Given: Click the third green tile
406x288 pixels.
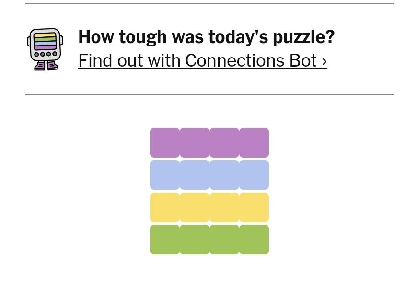Looking at the screenshot, I should (224, 239).
